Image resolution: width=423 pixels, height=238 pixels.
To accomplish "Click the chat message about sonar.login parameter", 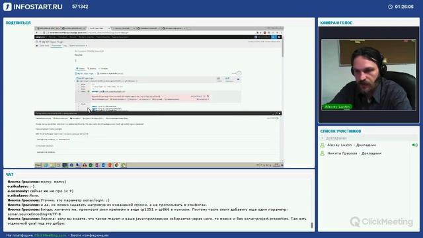I will coord(59,200).
